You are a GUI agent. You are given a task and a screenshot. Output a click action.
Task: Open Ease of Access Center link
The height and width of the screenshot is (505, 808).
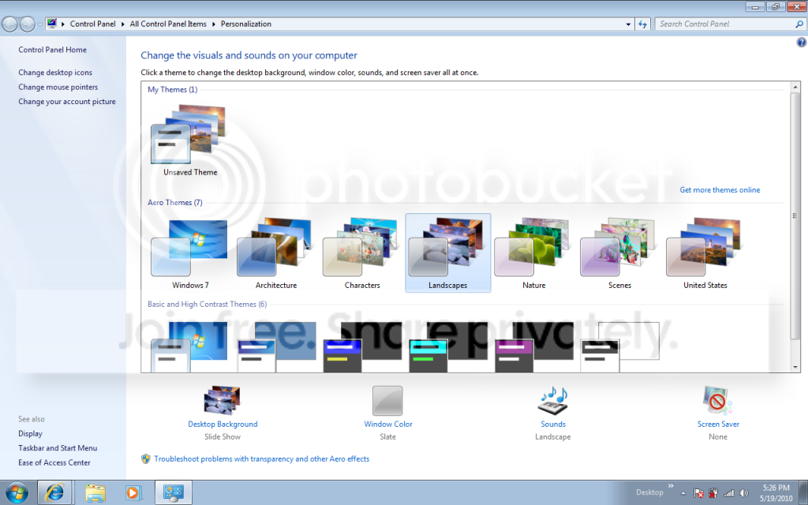pyautogui.click(x=54, y=462)
